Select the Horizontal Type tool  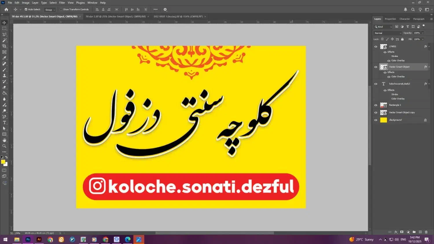4,123
